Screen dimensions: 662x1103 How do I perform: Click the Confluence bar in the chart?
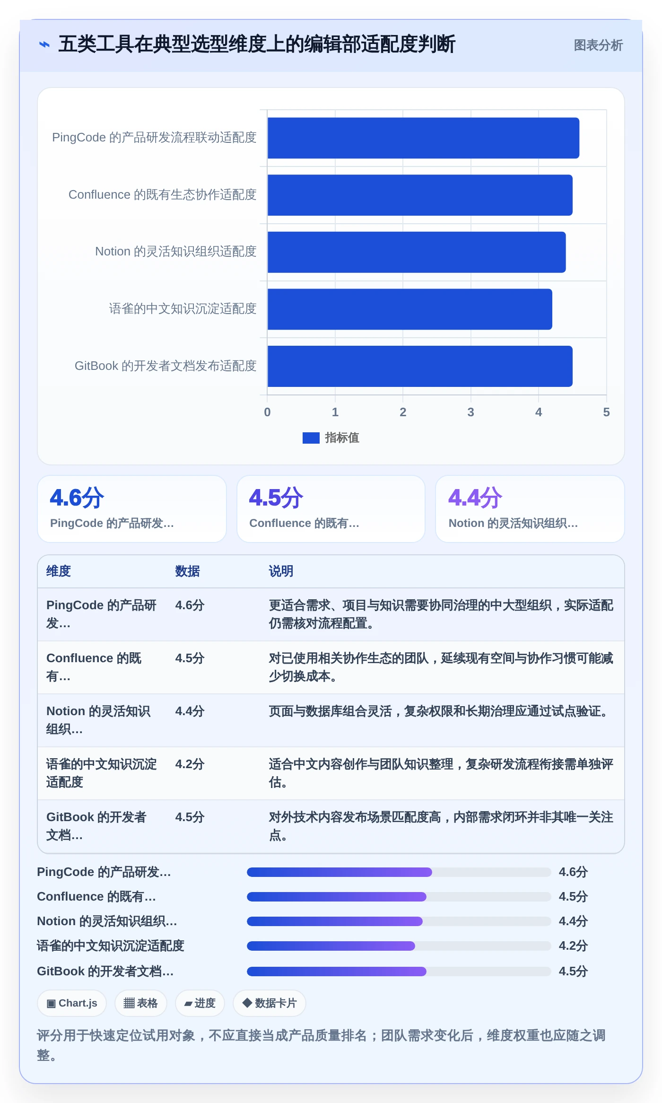tap(420, 195)
